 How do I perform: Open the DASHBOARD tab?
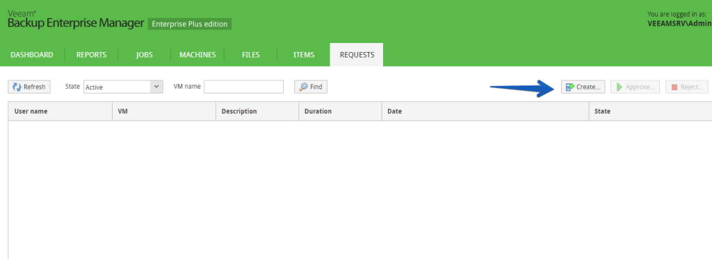tap(32, 55)
